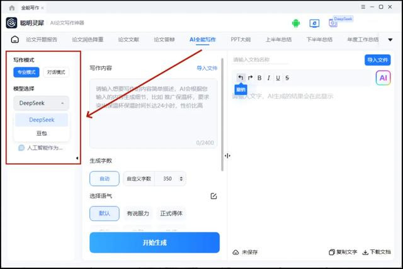The image size is (403, 269).
Task: Click blue 导入文件 button at top right
Action: pos(377,60)
